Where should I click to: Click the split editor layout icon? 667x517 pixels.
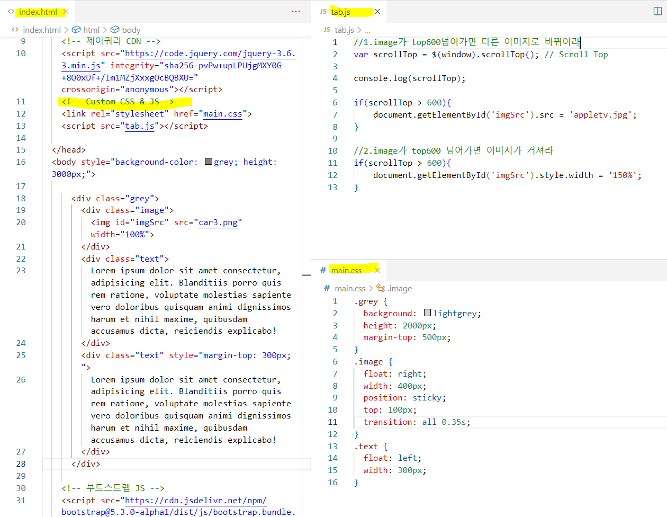click(x=657, y=12)
